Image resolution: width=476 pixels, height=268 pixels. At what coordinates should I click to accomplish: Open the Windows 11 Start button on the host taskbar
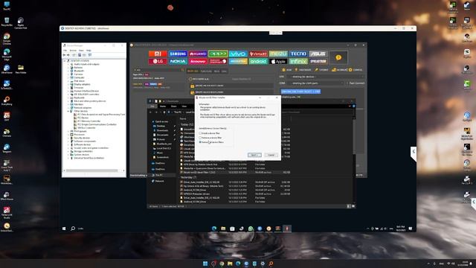(x=205, y=264)
